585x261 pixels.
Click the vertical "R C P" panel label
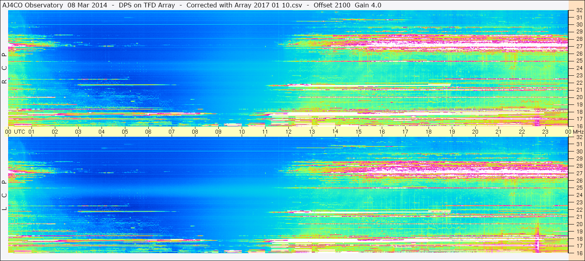point(4,68)
